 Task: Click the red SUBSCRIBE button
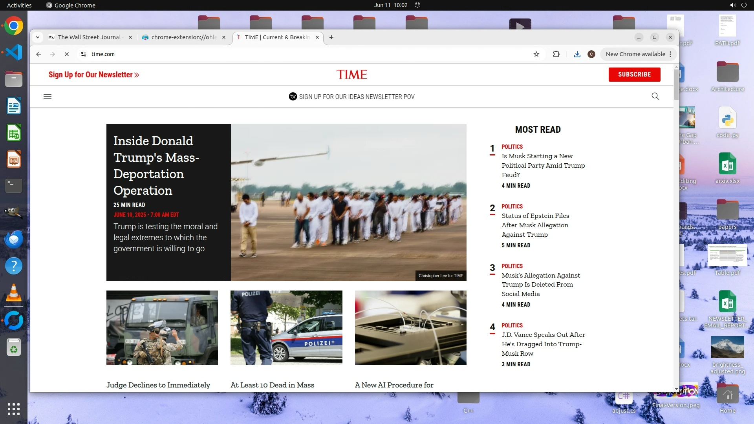pyautogui.click(x=634, y=74)
